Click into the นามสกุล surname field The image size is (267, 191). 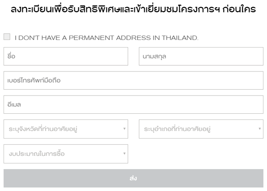[x=201, y=56]
